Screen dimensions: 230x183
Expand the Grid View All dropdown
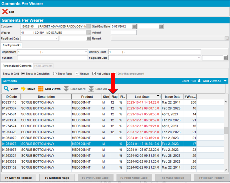click(225, 81)
